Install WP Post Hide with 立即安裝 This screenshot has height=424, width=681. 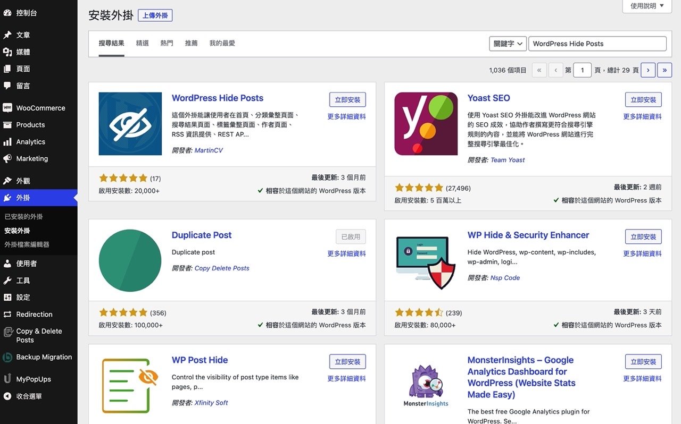tap(347, 362)
